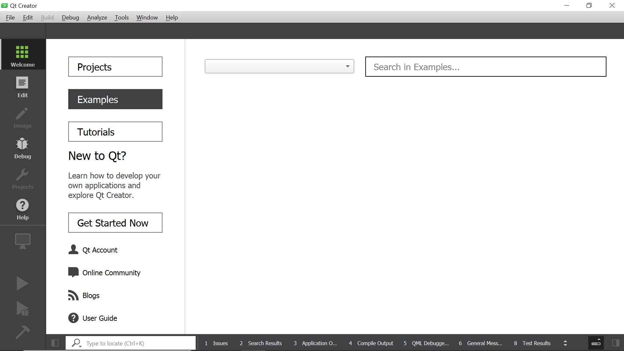Open the Projects mode with wrench icon

click(23, 178)
